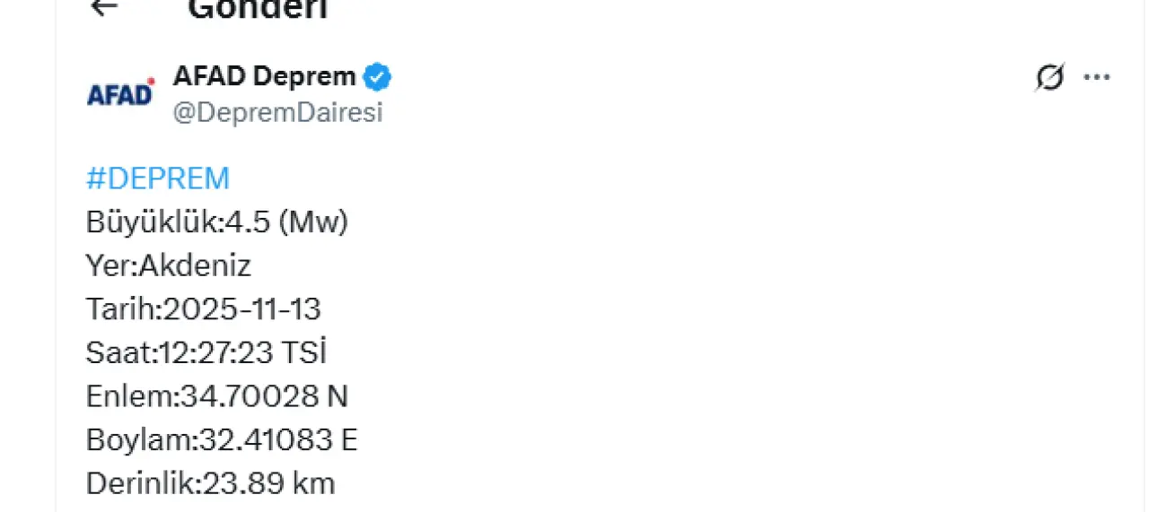
Task: Click the (Mw) magnitude unit
Action: point(312,222)
